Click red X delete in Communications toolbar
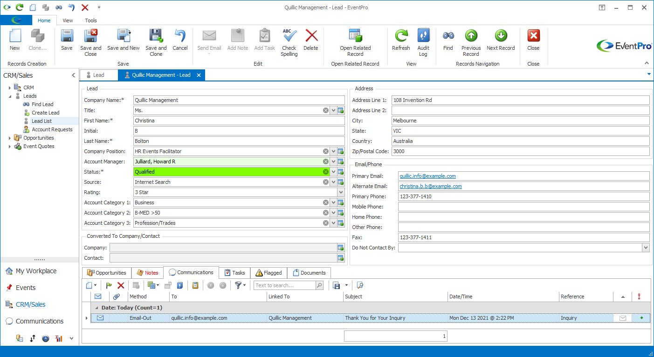Image resolution: width=654 pixels, height=357 pixels. (121, 285)
